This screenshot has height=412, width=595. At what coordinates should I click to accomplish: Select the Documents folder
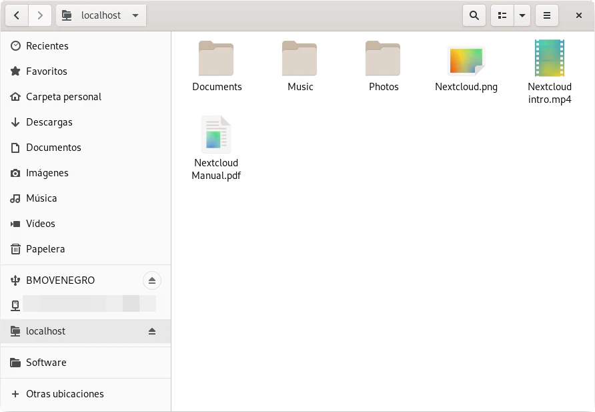[217, 59]
